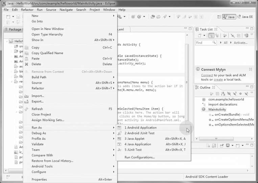
Task: Toggle Sort alphabetically in Outline toolbar
Action: point(223,94)
